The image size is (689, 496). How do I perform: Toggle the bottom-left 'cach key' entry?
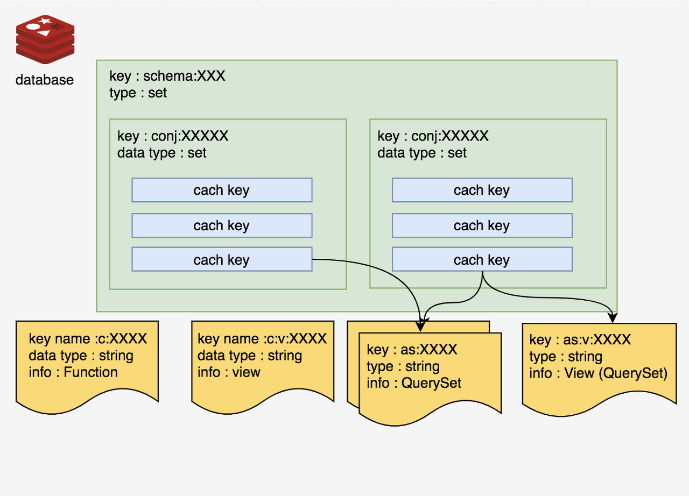pyautogui.click(x=222, y=259)
